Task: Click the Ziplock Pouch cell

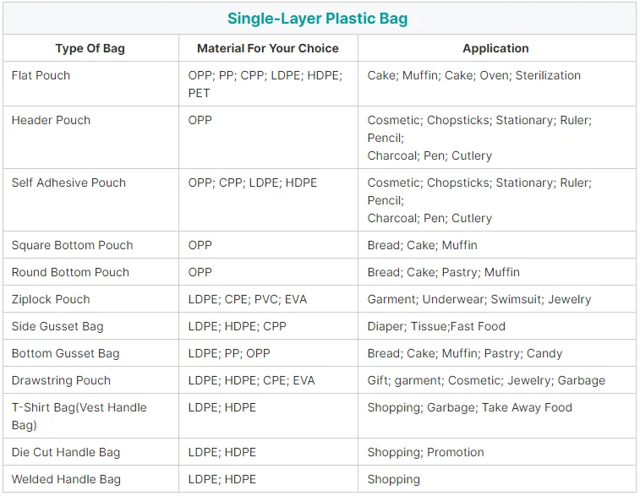Action: click(50, 299)
